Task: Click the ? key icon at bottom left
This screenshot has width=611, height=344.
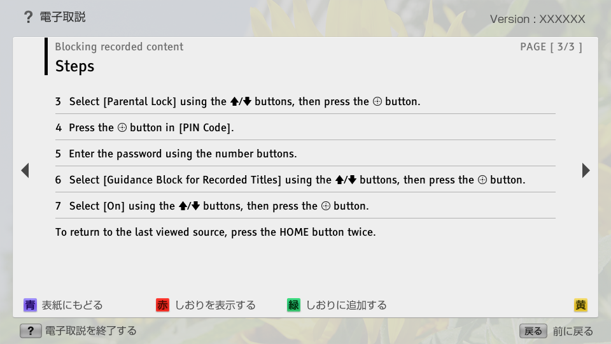Action: (31, 331)
